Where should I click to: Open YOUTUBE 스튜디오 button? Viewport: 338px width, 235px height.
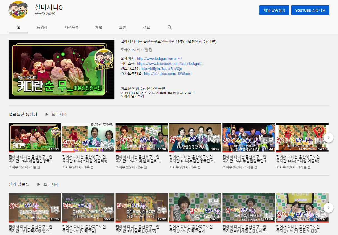point(310,10)
